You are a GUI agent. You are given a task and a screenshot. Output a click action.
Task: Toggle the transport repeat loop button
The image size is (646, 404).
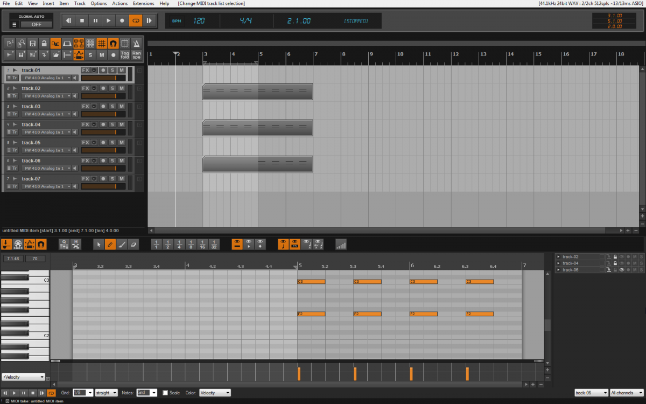click(136, 21)
